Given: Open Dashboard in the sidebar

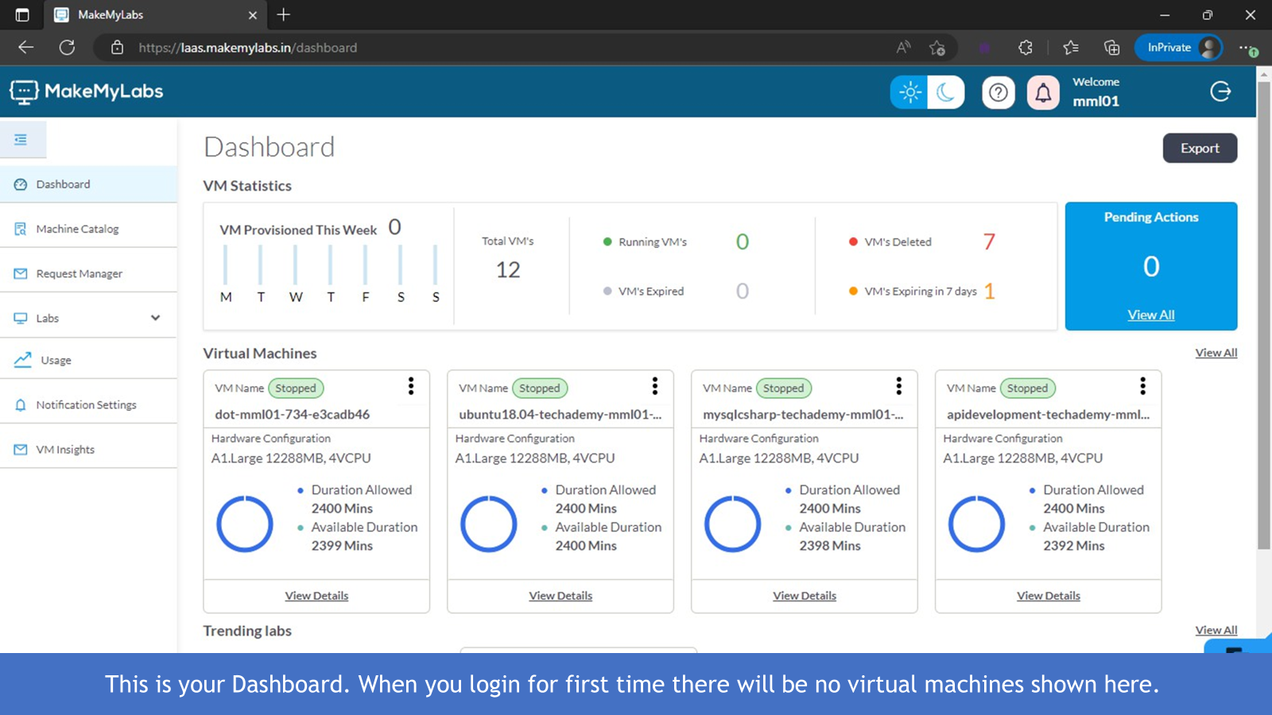Looking at the screenshot, I should point(88,184).
